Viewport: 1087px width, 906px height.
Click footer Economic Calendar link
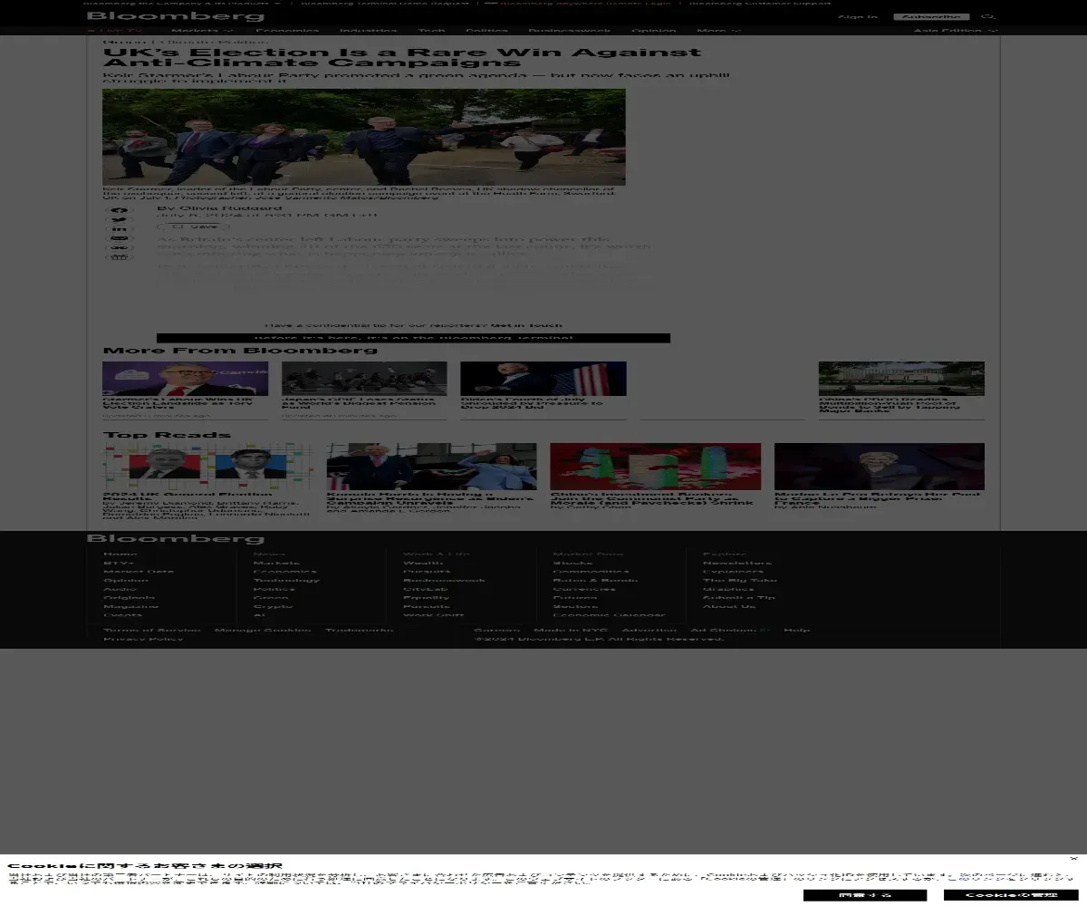[x=609, y=615]
